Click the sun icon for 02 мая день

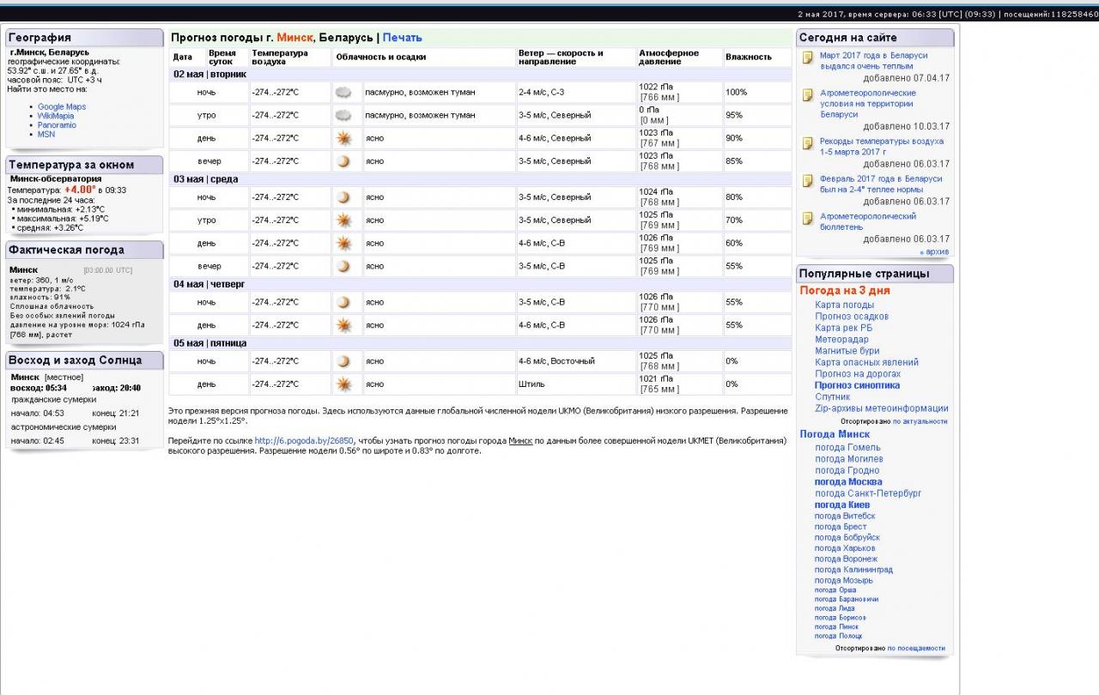[x=343, y=138]
